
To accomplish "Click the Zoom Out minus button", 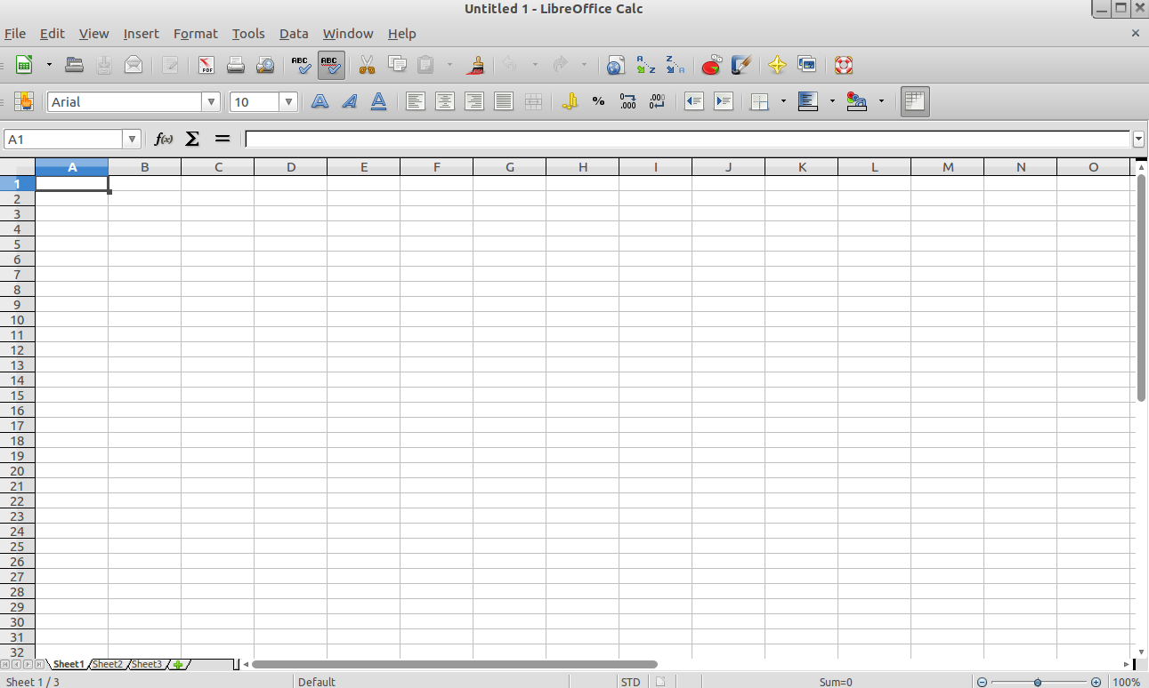I will [x=982, y=682].
